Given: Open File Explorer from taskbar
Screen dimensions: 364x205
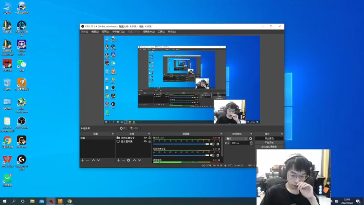Looking at the screenshot, I should [x=32, y=201].
